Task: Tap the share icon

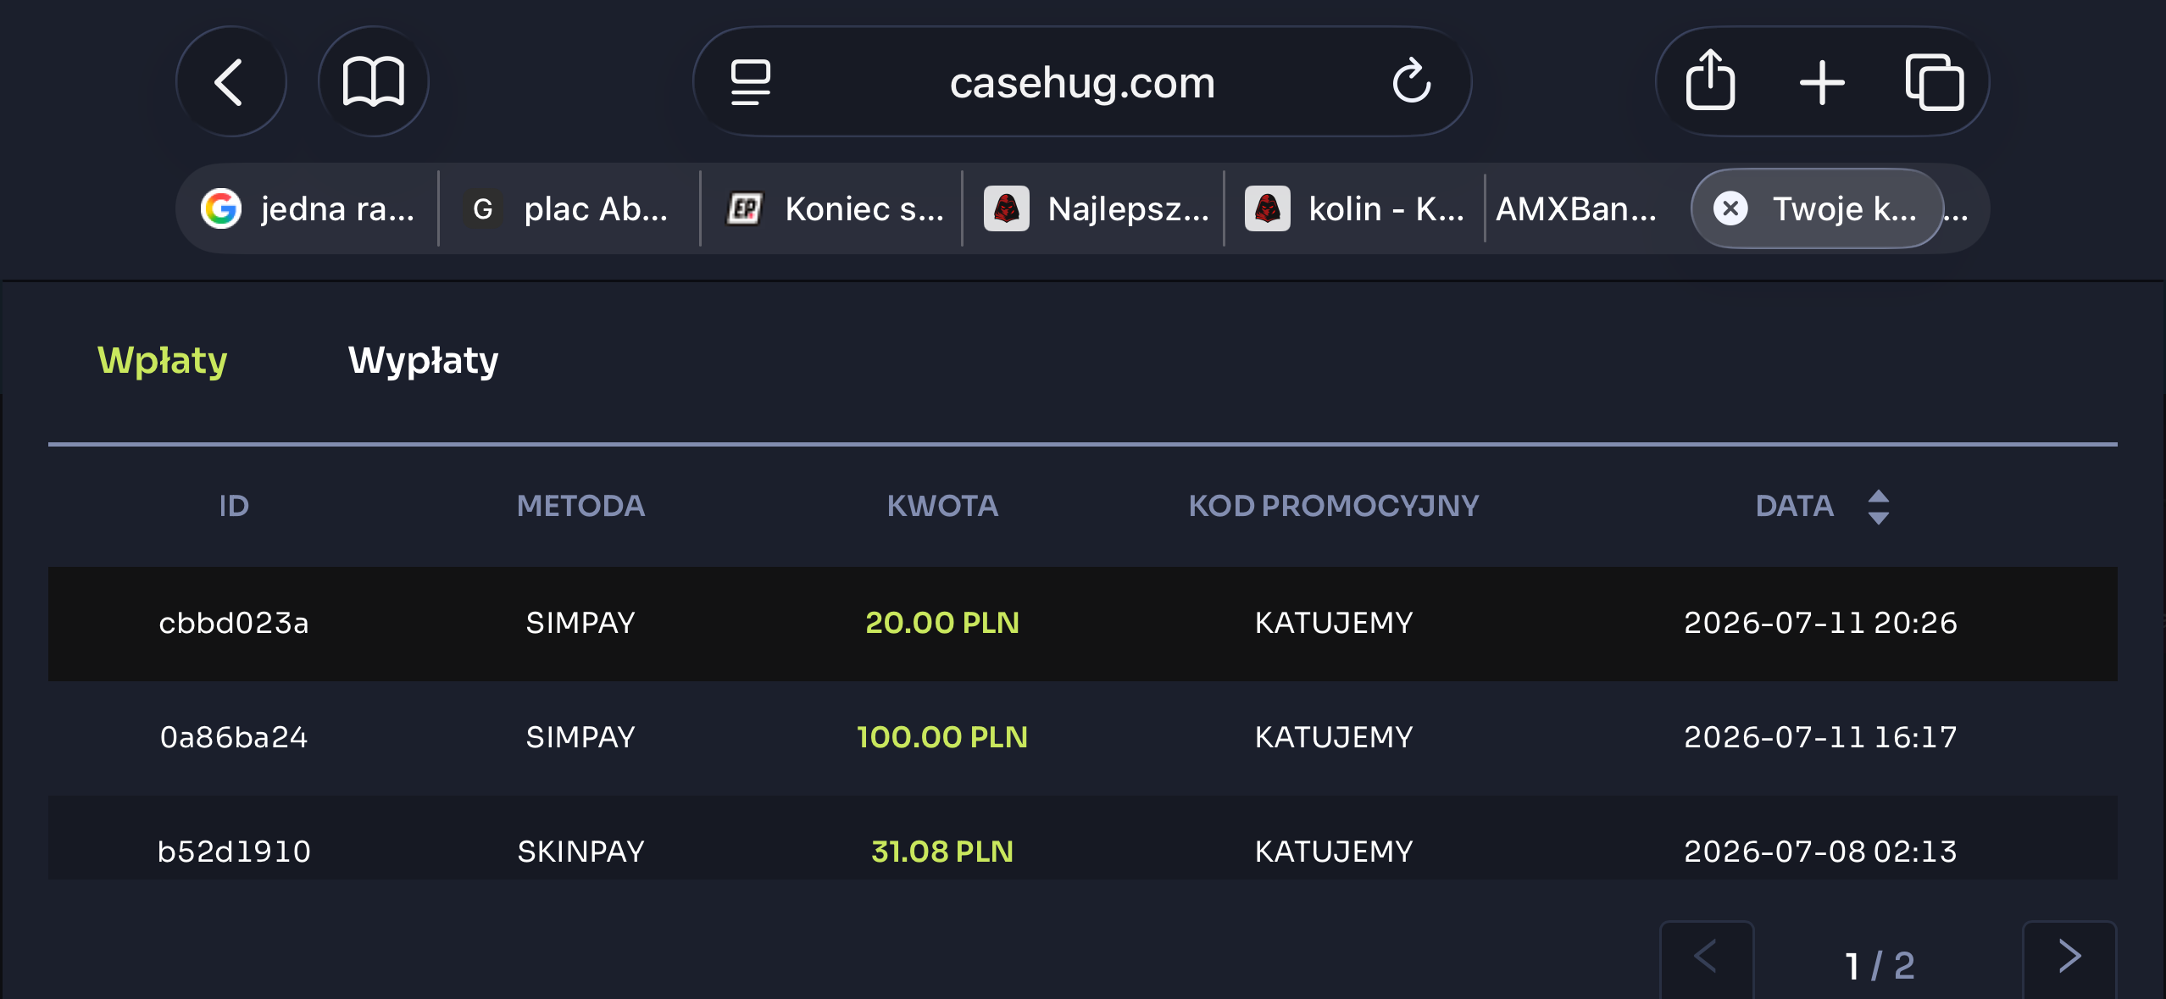Action: (x=1710, y=80)
